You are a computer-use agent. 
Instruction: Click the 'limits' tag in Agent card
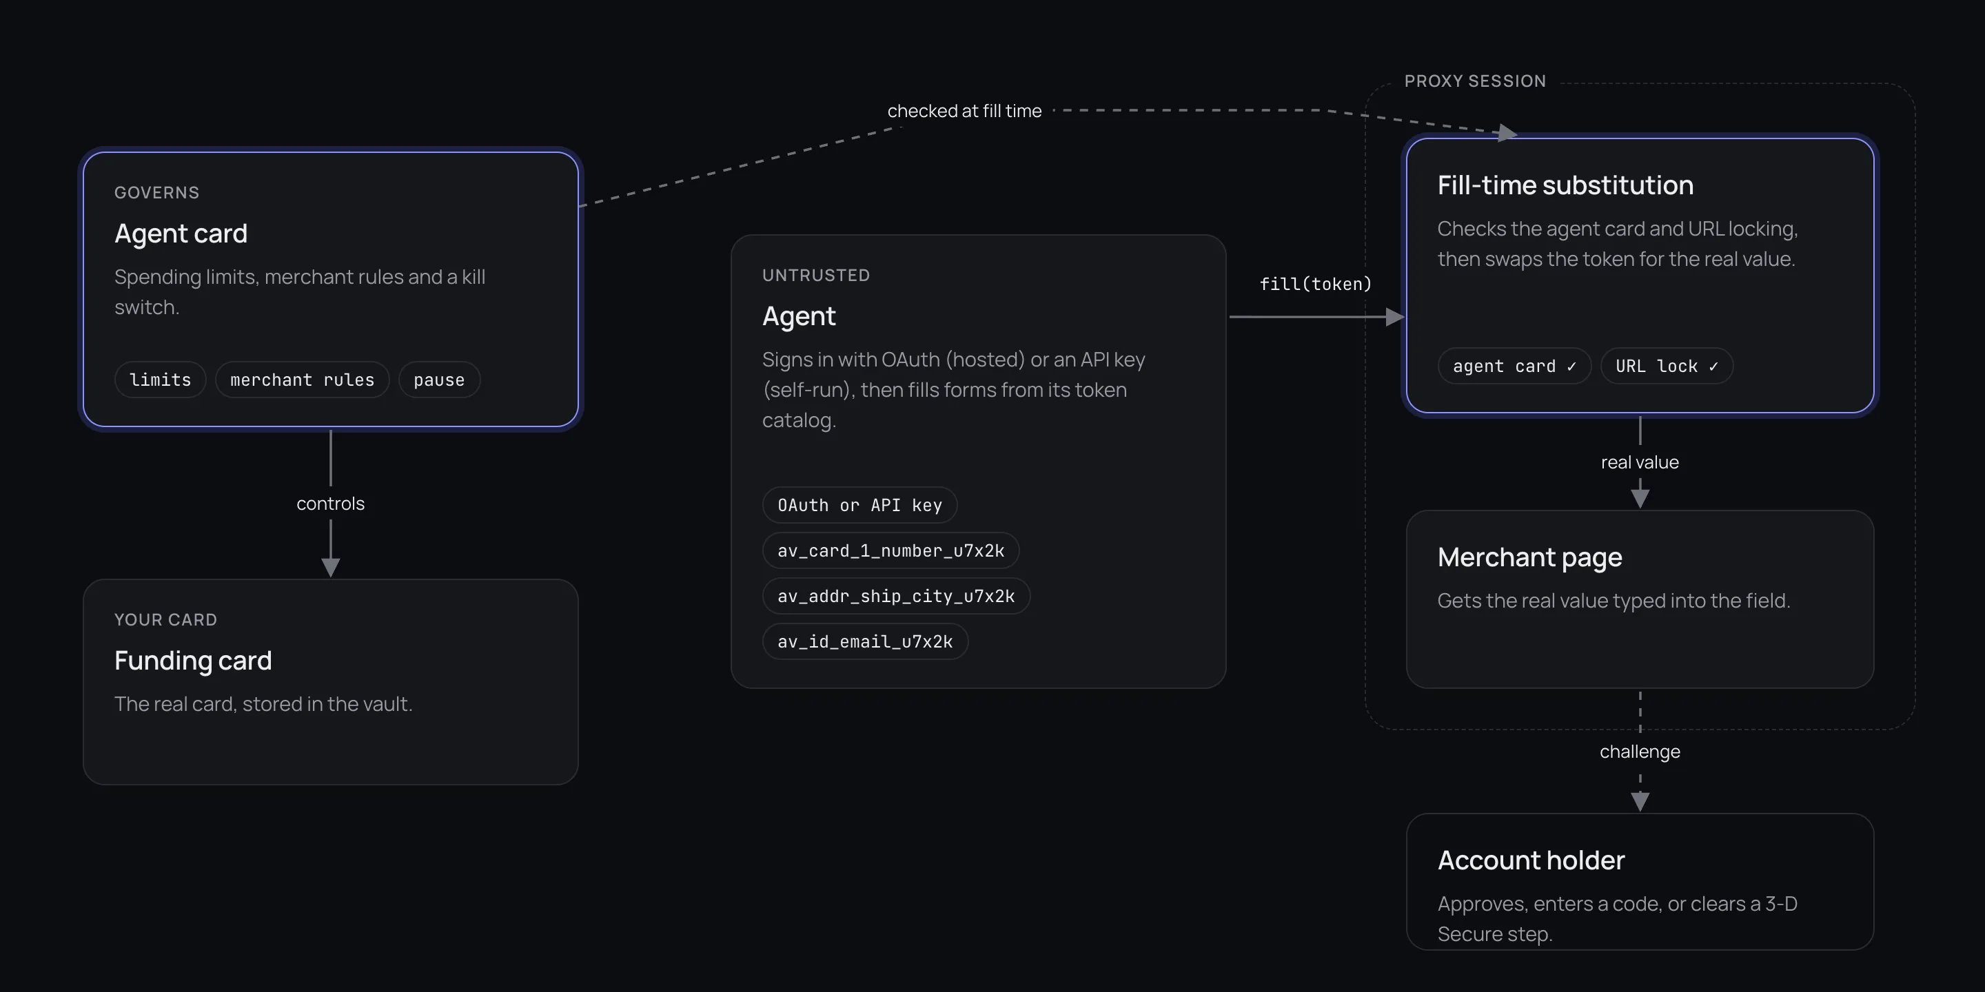(x=161, y=380)
